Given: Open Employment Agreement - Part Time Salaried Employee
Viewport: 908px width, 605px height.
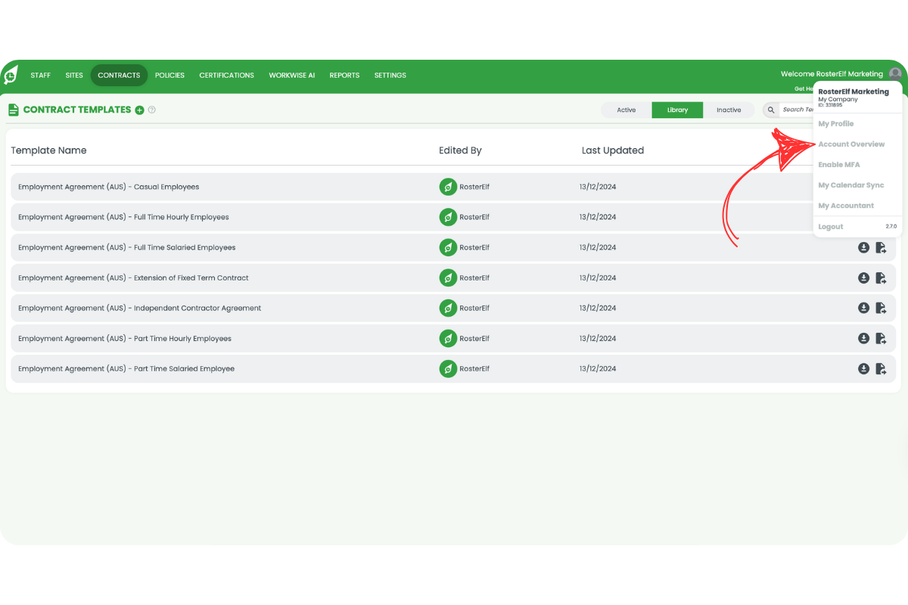Looking at the screenshot, I should [453, 368].
